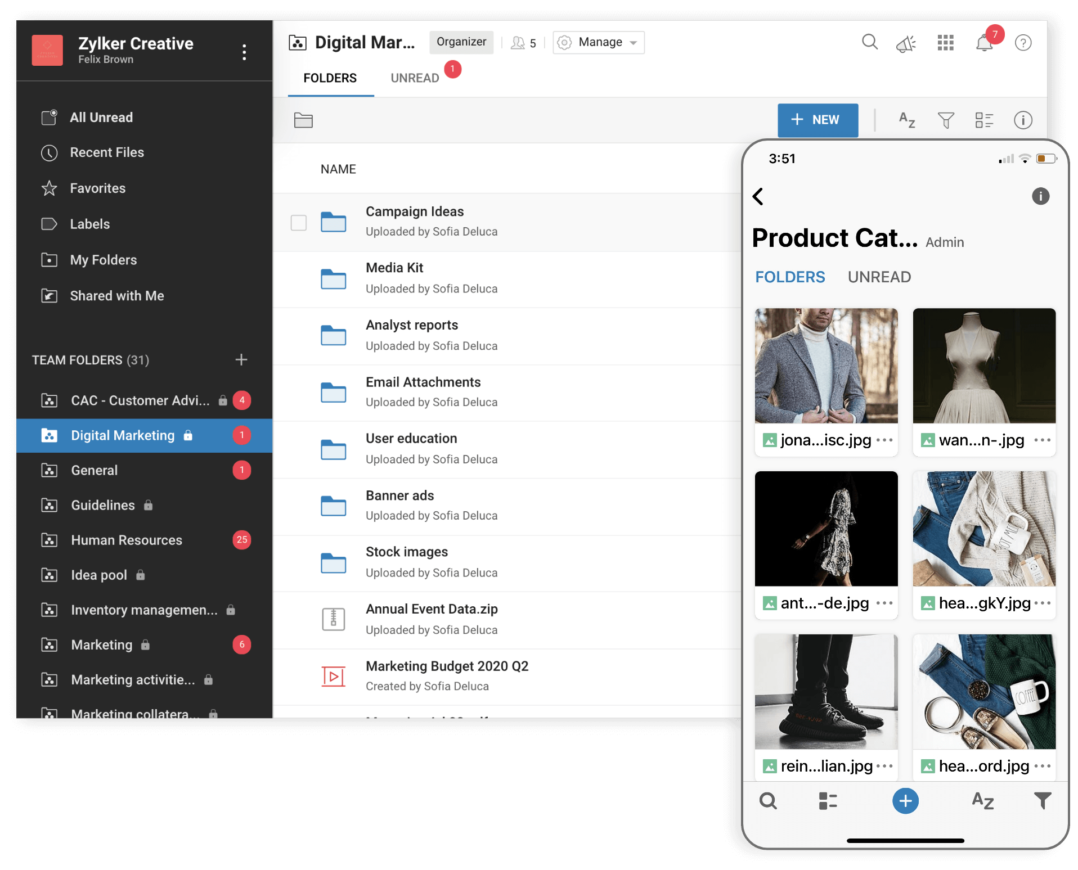Open the wan...n-.jpg dress thumbnail
This screenshot has width=1078, height=870.
[983, 366]
